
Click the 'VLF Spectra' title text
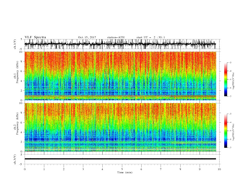click(35, 37)
